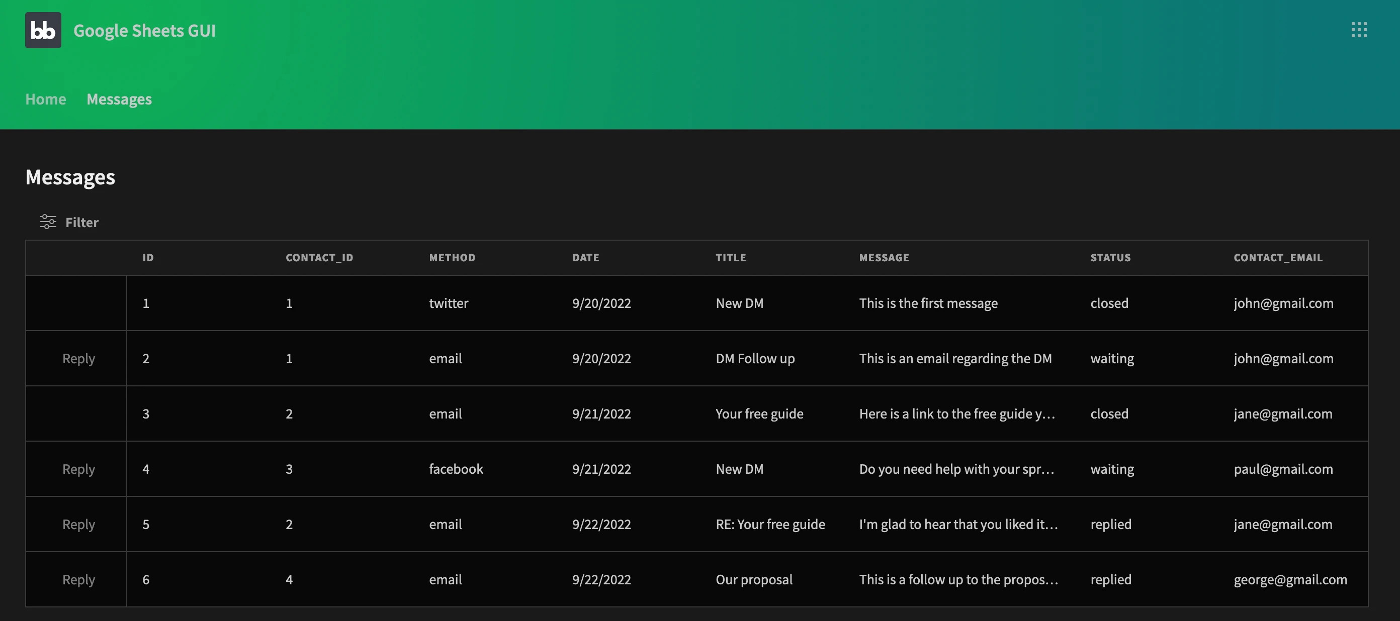Open the apps grid icon

click(x=1359, y=30)
